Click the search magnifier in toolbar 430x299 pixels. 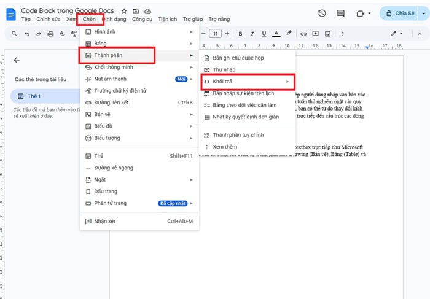(x=14, y=34)
